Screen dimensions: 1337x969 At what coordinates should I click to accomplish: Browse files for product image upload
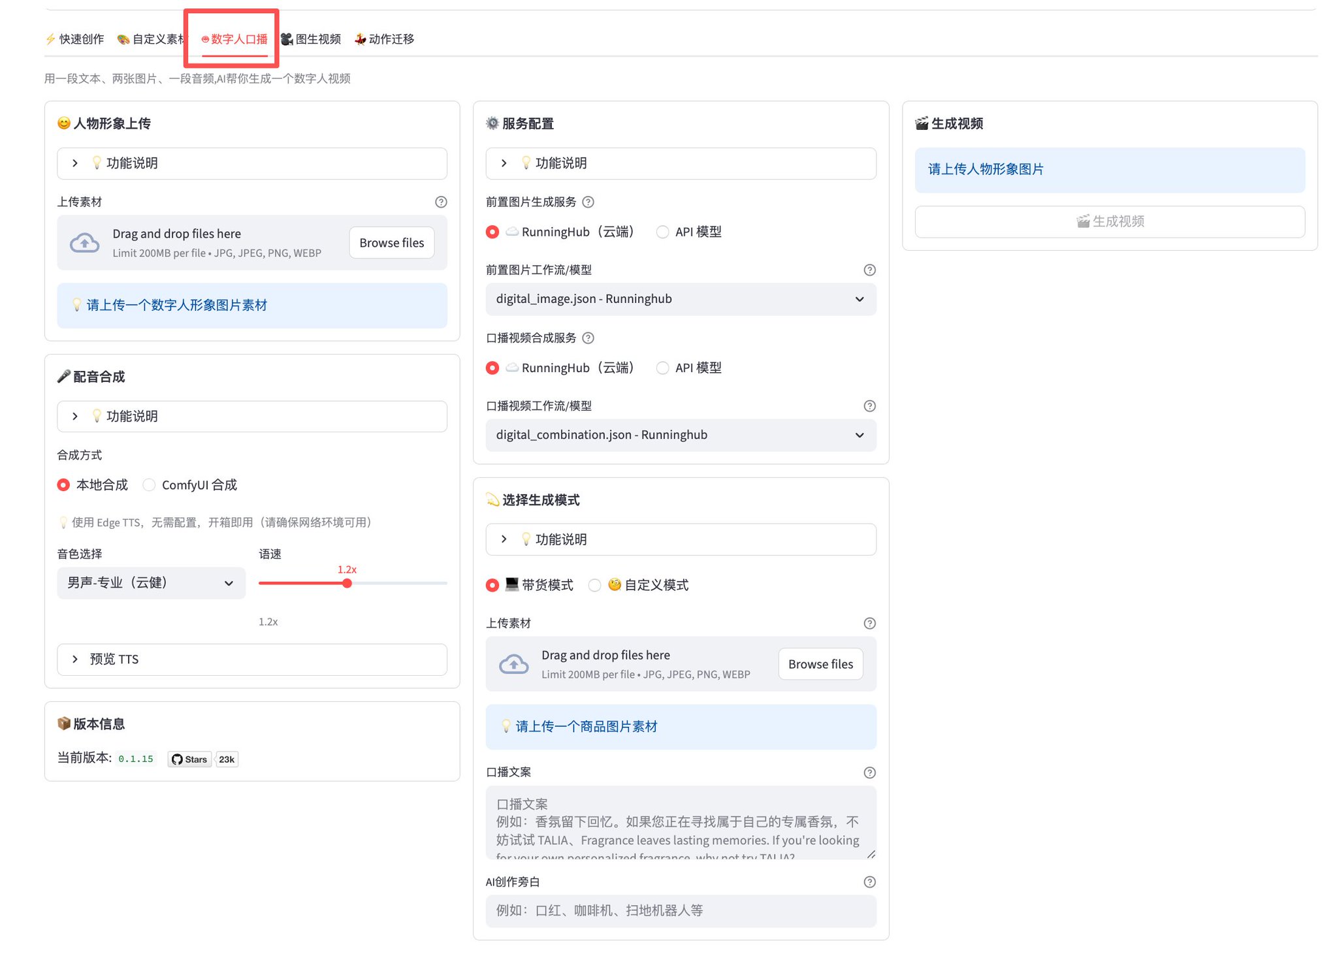(820, 664)
